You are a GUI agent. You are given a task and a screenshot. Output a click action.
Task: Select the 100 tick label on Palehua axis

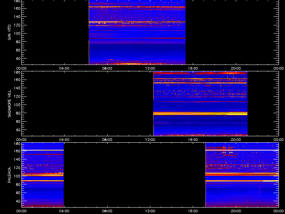[x=17, y=176]
